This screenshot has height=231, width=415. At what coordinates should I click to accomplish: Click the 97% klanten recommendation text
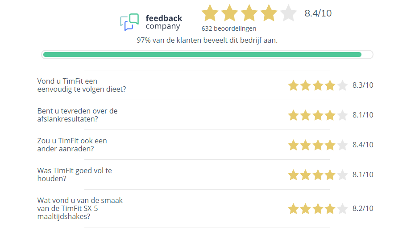coord(207,40)
